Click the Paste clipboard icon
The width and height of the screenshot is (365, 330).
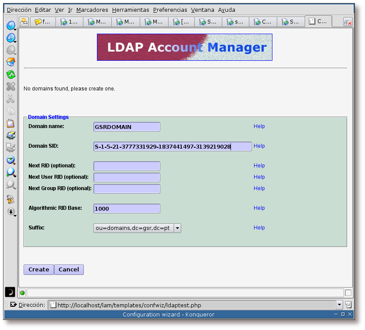coord(10,123)
